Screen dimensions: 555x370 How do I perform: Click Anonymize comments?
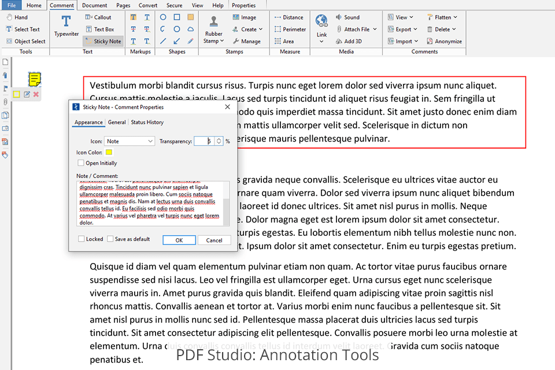[x=444, y=41]
